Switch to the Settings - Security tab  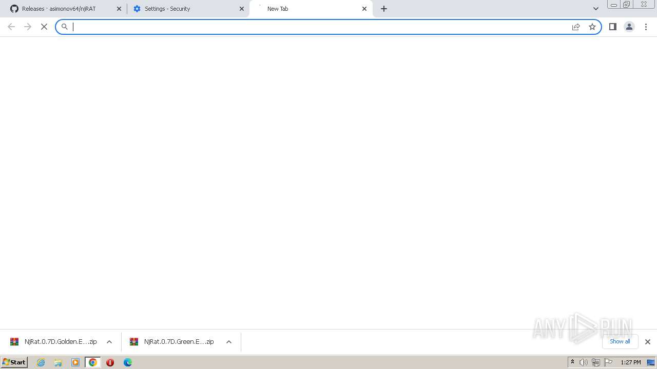pyautogui.click(x=187, y=9)
